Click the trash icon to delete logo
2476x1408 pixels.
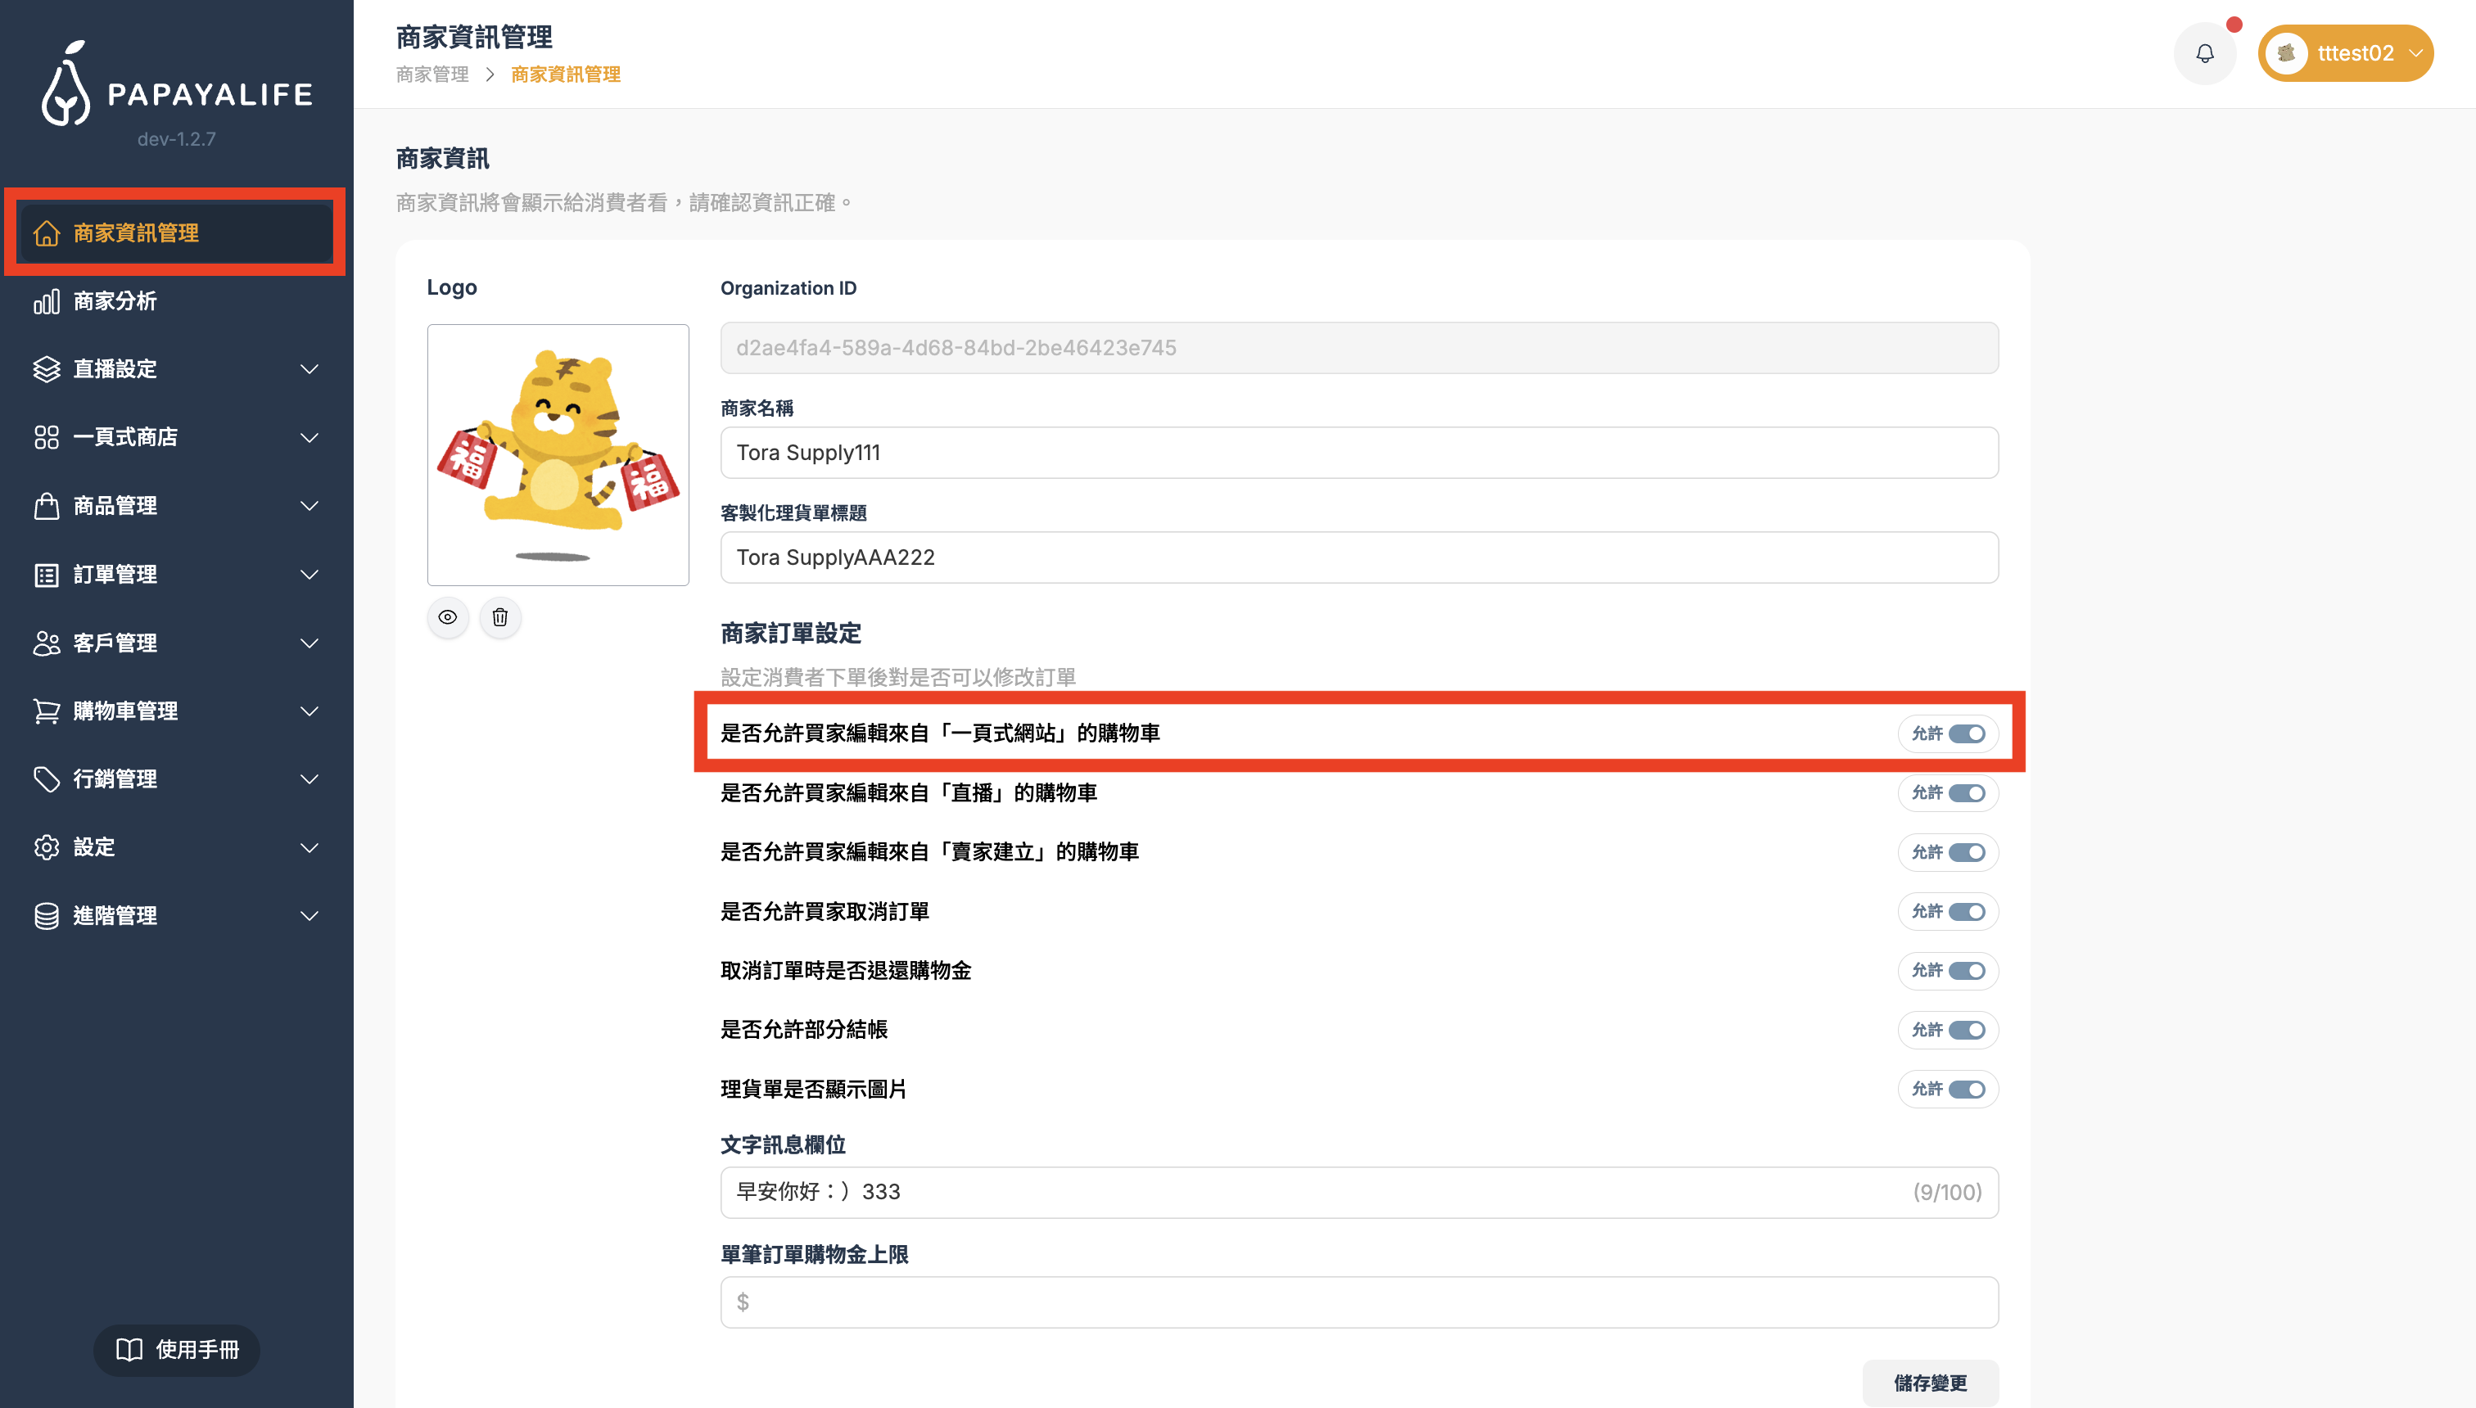pyautogui.click(x=500, y=617)
